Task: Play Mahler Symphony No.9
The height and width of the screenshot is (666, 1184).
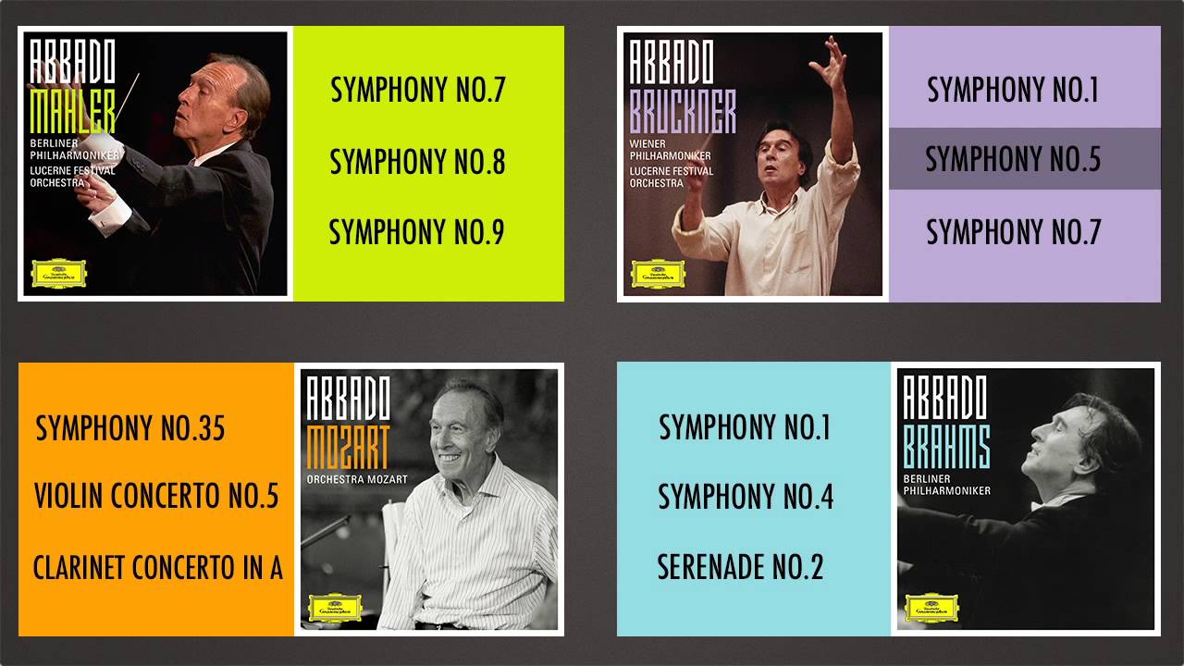Action: [x=417, y=231]
